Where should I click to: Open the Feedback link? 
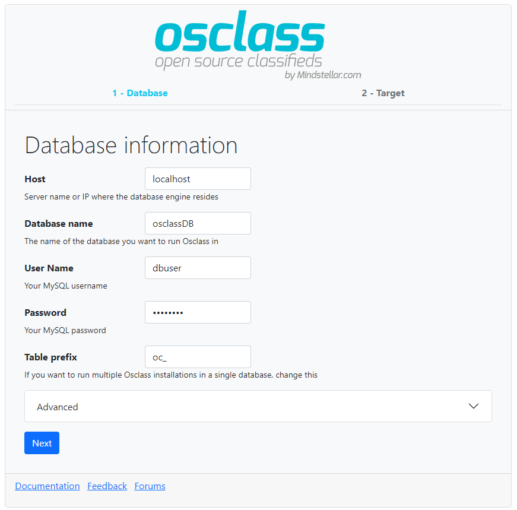(x=107, y=486)
